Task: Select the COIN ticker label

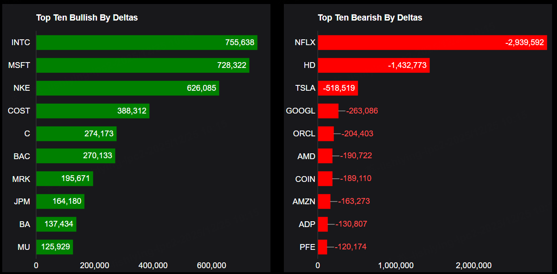Action: (x=305, y=179)
